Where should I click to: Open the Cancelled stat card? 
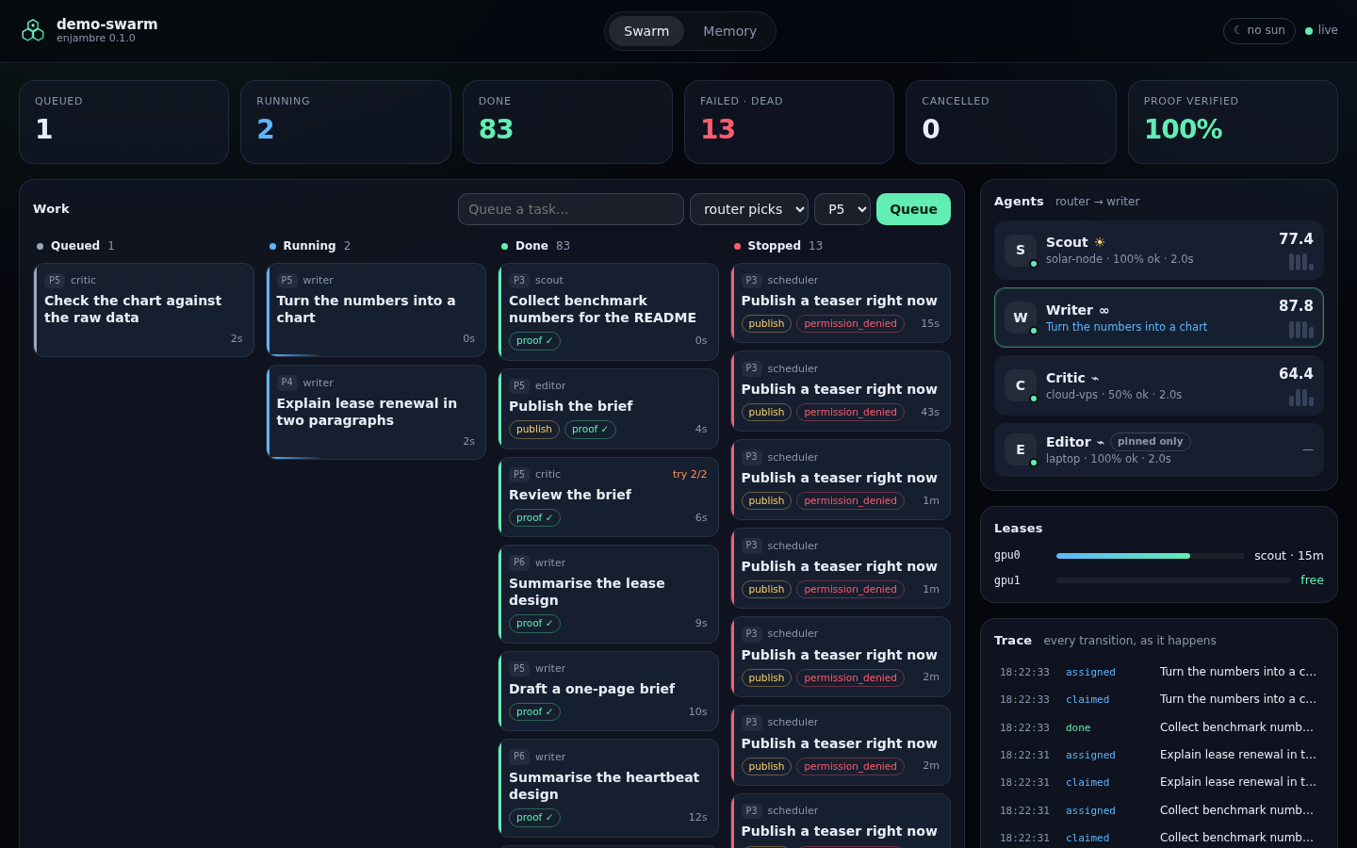pos(1011,122)
